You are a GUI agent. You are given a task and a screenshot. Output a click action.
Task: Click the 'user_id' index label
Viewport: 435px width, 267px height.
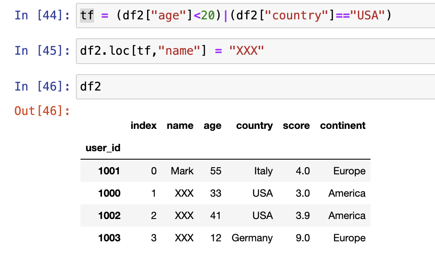pos(103,148)
